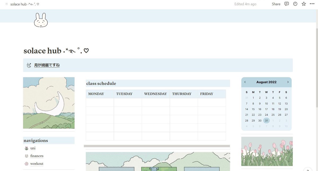Image resolution: width=318 pixels, height=171 pixels.
Task: Select August 1 in the calendar
Action: pos(253,98)
